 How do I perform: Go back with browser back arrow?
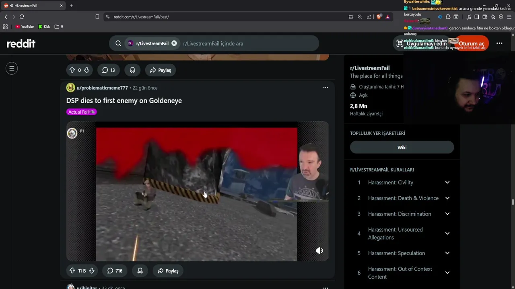click(6, 17)
